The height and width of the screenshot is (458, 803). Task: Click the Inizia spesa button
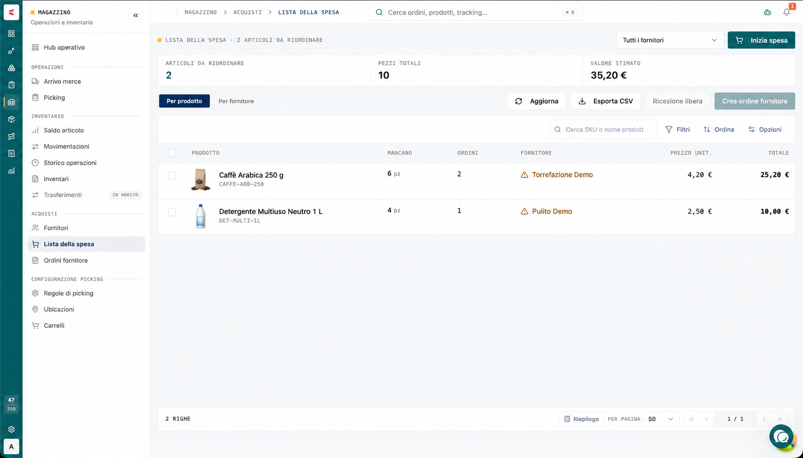tap(761, 40)
